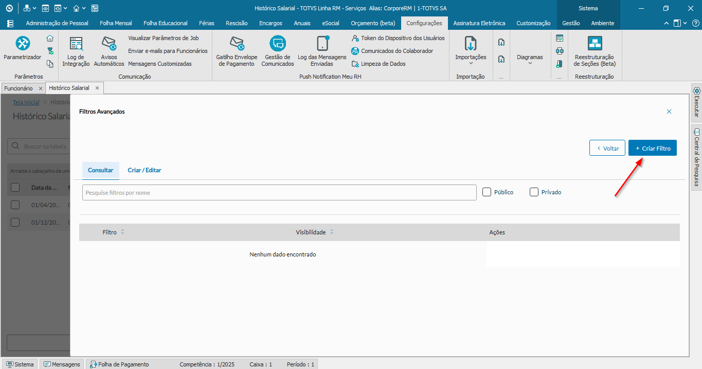
Task: Open the Parametrizador tool
Action: [x=23, y=49]
